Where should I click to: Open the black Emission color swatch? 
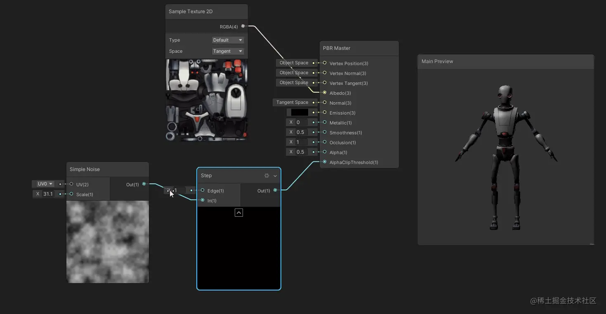click(299, 112)
